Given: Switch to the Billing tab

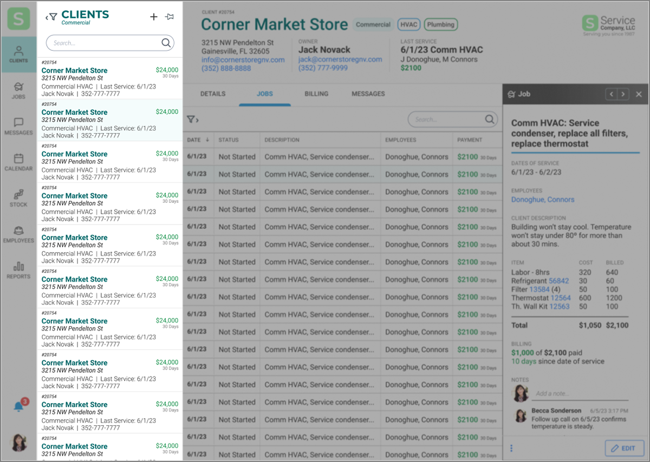Looking at the screenshot, I should [316, 94].
